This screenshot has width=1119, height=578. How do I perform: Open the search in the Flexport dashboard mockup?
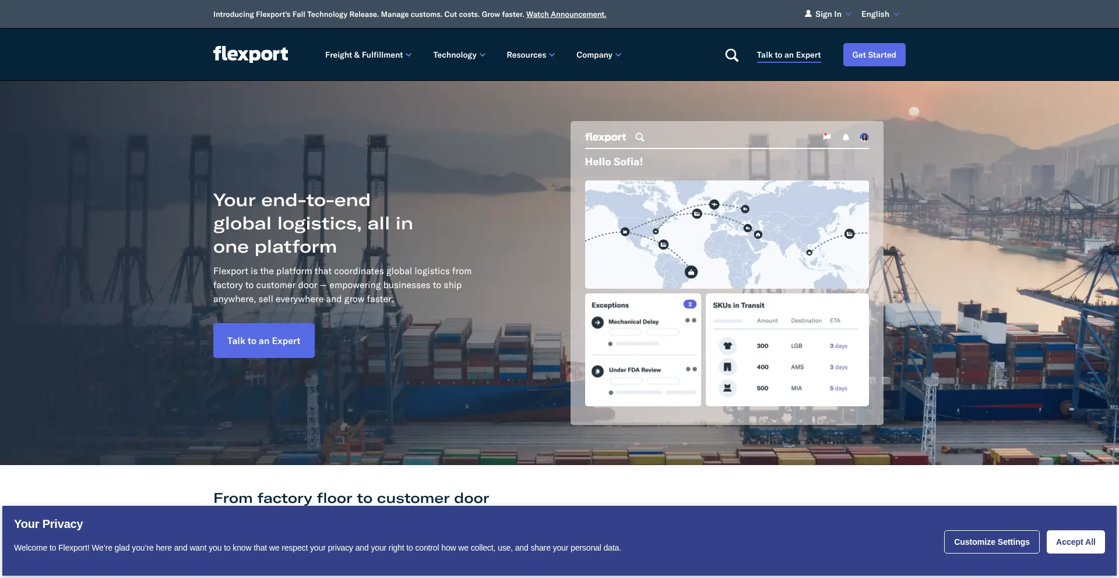tap(640, 137)
